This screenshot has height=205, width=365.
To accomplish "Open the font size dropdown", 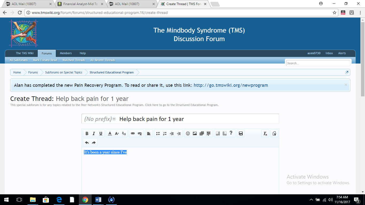I will [x=117, y=133].
